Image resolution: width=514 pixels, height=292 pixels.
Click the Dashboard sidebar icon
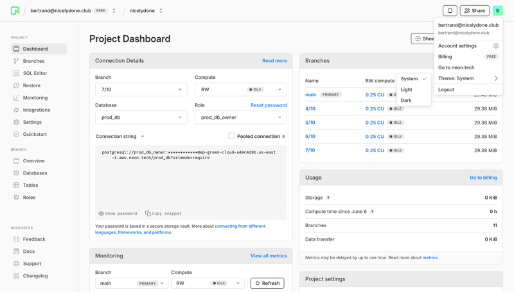point(16,49)
